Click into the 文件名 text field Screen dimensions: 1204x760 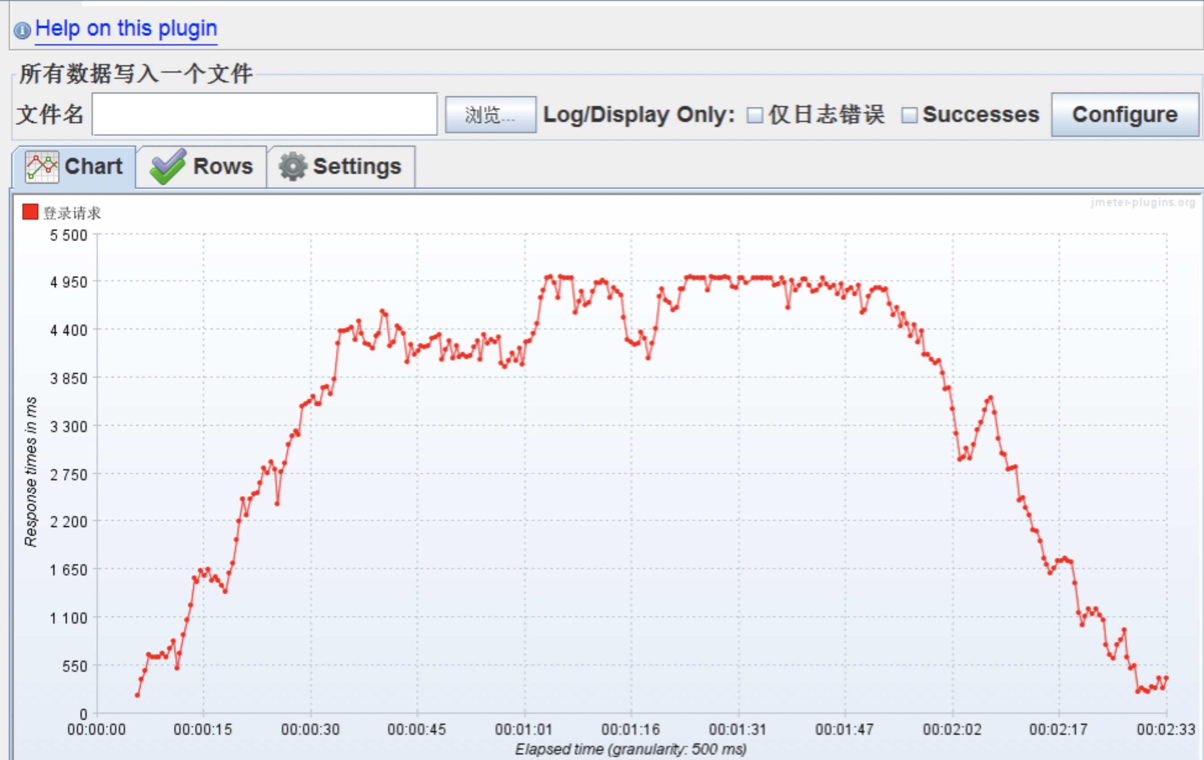coord(264,114)
